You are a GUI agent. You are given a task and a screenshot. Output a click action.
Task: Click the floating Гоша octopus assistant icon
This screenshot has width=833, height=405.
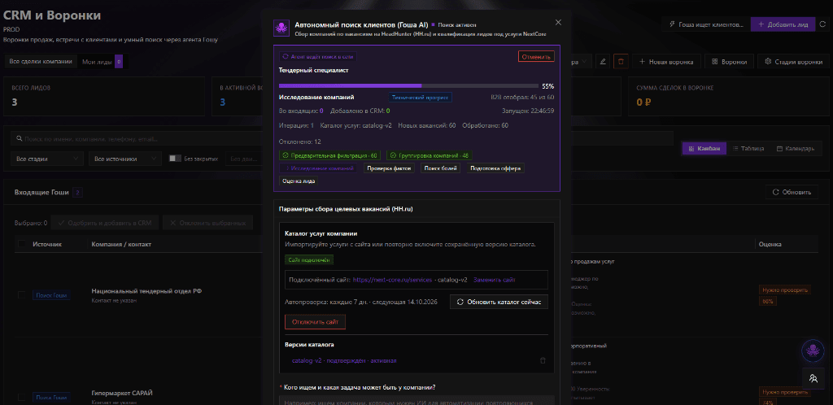(813, 350)
